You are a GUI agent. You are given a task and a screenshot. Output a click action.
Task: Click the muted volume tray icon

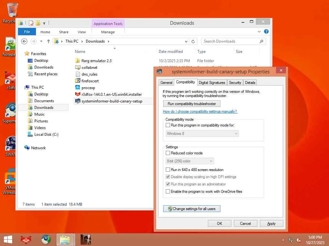298,240
